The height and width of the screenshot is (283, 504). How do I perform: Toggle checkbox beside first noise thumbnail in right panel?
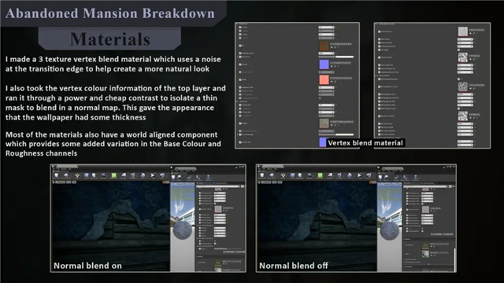point(379,57)
